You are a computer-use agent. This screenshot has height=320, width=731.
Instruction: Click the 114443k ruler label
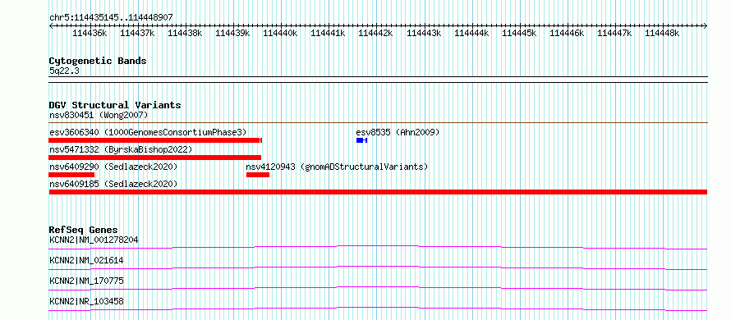coord(423,33)
